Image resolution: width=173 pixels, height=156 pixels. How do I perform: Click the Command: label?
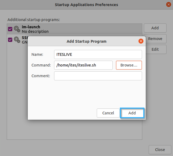pyautogui.click(x=41, y=65)
